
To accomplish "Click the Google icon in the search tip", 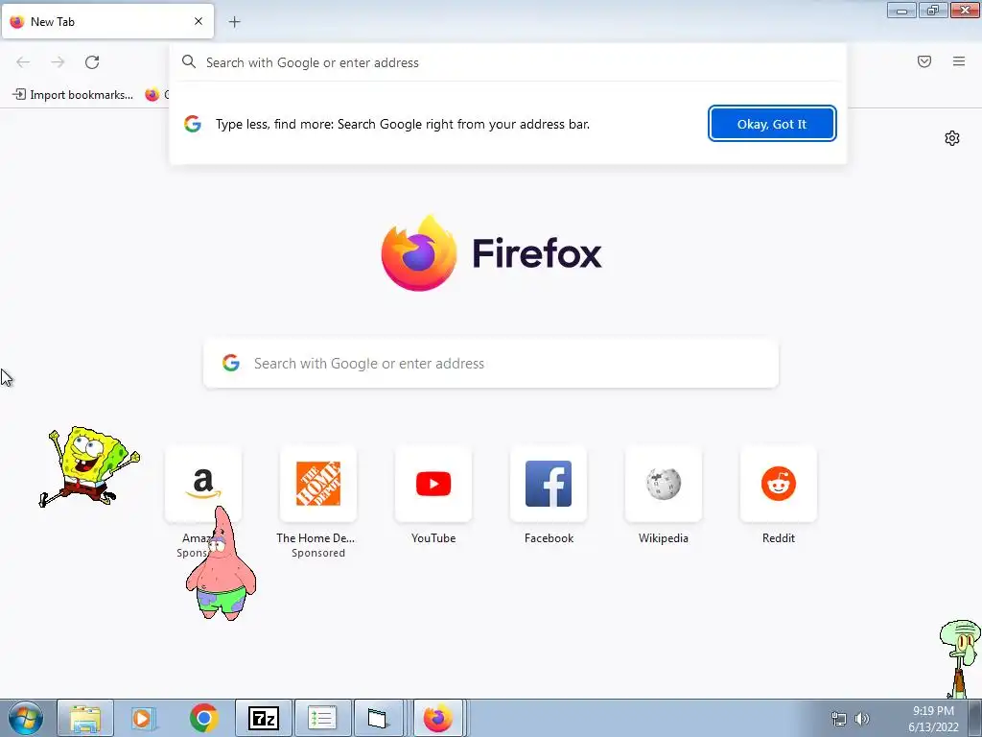I will tap(193, 124).
